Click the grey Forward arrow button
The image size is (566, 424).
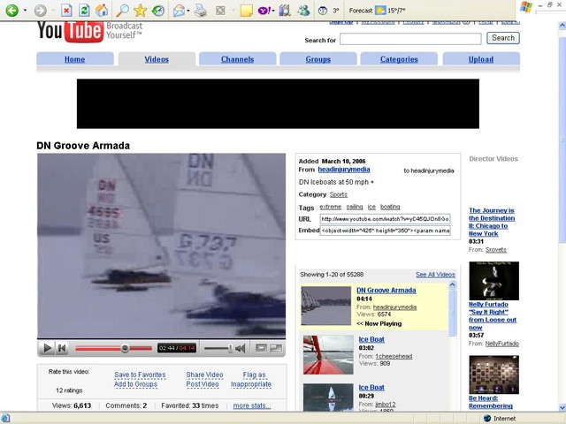[40, 11]
